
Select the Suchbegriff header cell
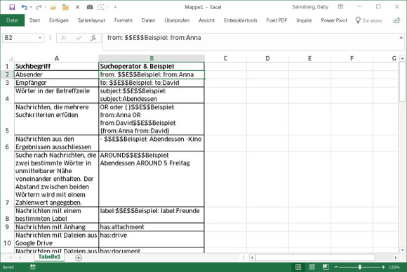tap(56, 67)
